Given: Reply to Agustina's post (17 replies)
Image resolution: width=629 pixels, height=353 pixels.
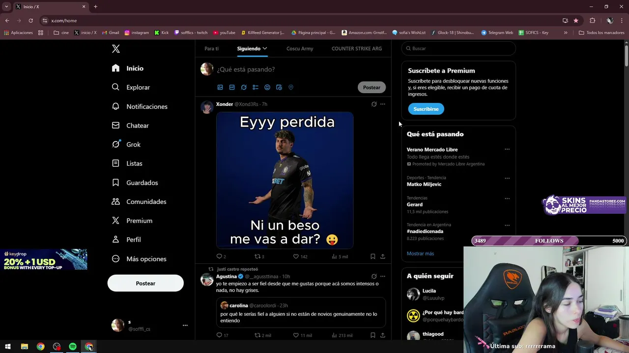Looking at the screenshot, I should point(222,335).
